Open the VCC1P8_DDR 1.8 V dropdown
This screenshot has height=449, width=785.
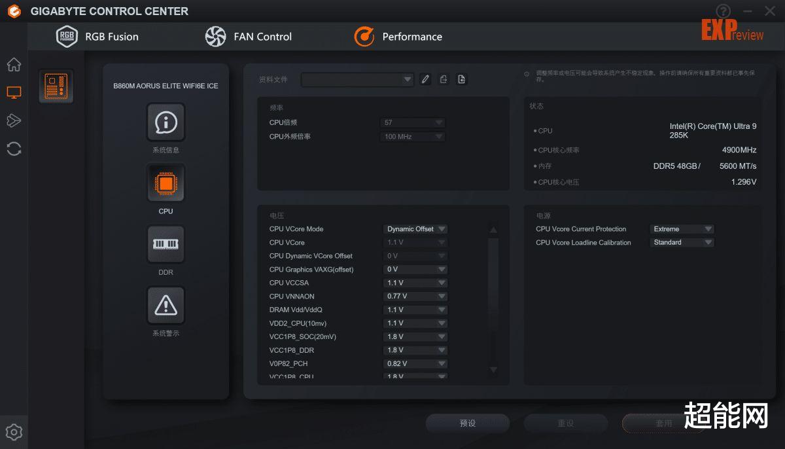415,350
